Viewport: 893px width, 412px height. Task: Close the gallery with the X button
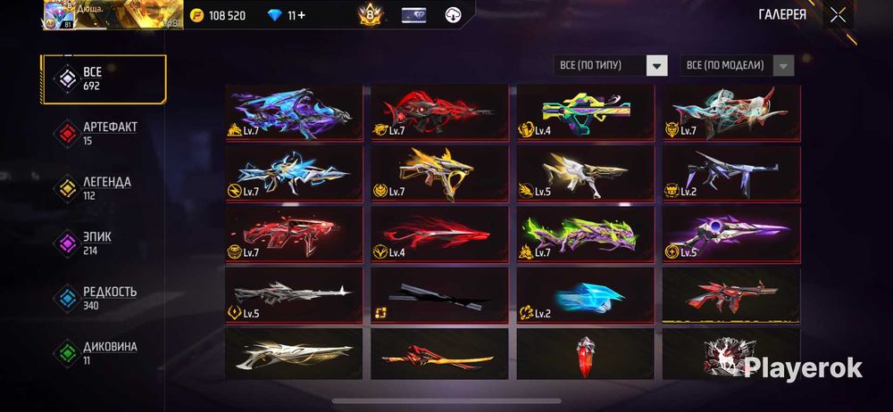838,15
